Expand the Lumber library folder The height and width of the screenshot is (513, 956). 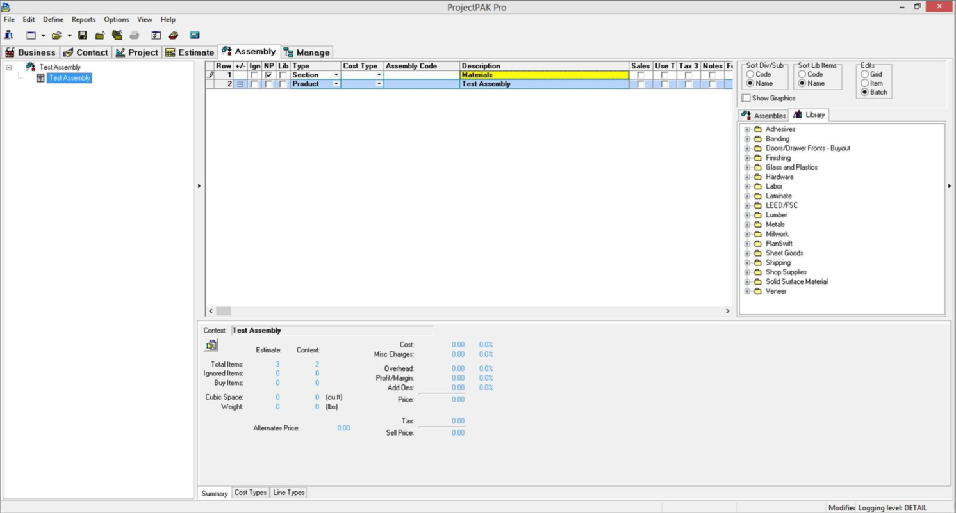[x=746, y=215]
